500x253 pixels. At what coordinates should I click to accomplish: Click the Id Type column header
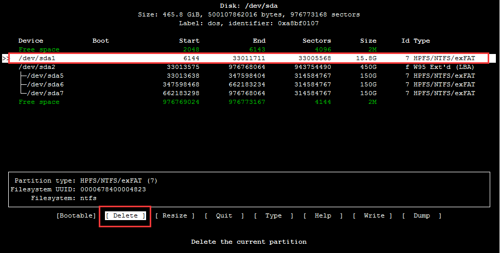(416, 41)
